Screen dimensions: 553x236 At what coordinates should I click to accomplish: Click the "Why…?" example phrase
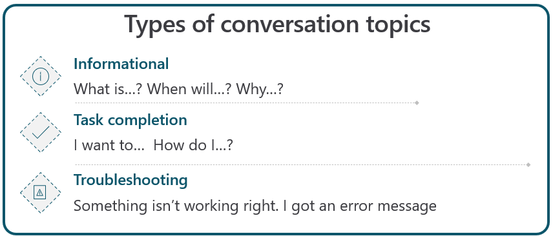pos(260,90)
